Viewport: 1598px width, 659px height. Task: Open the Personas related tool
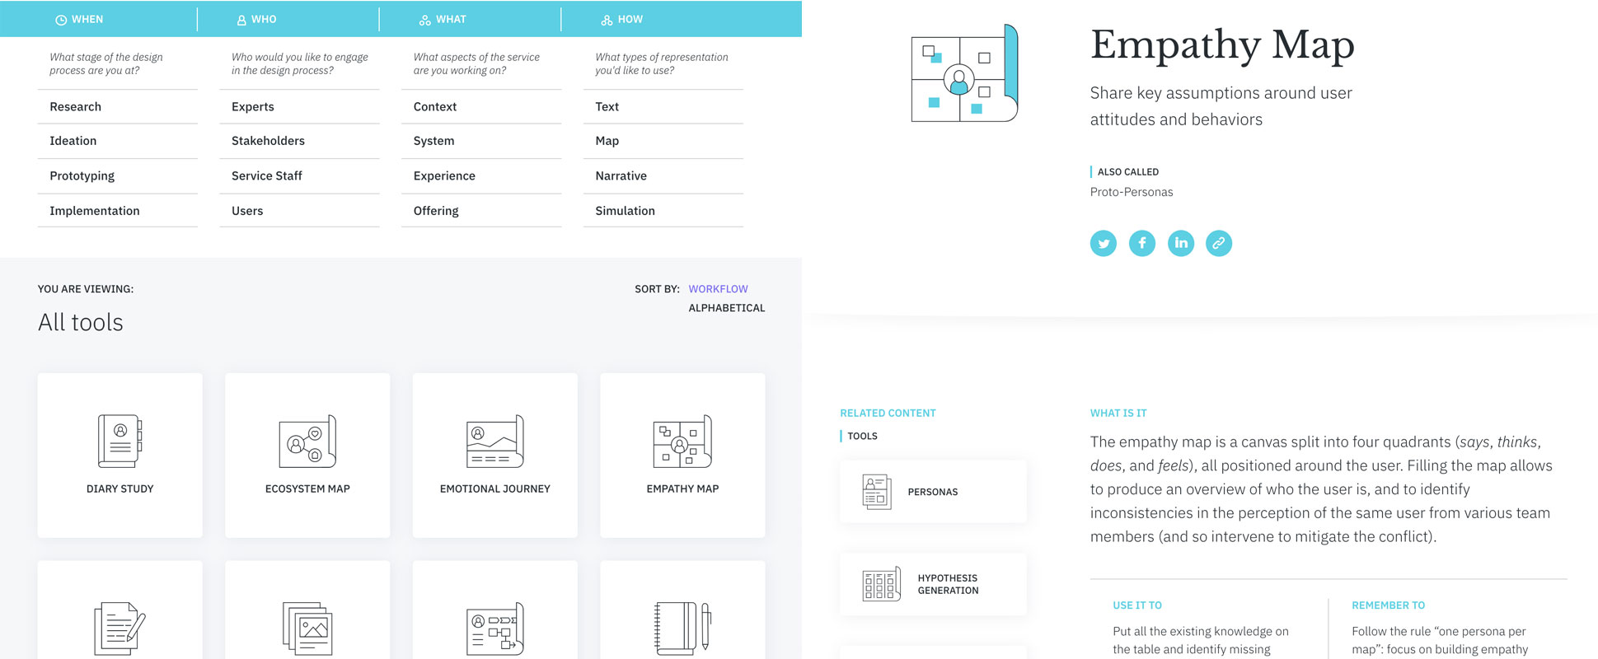pos(933,492)
